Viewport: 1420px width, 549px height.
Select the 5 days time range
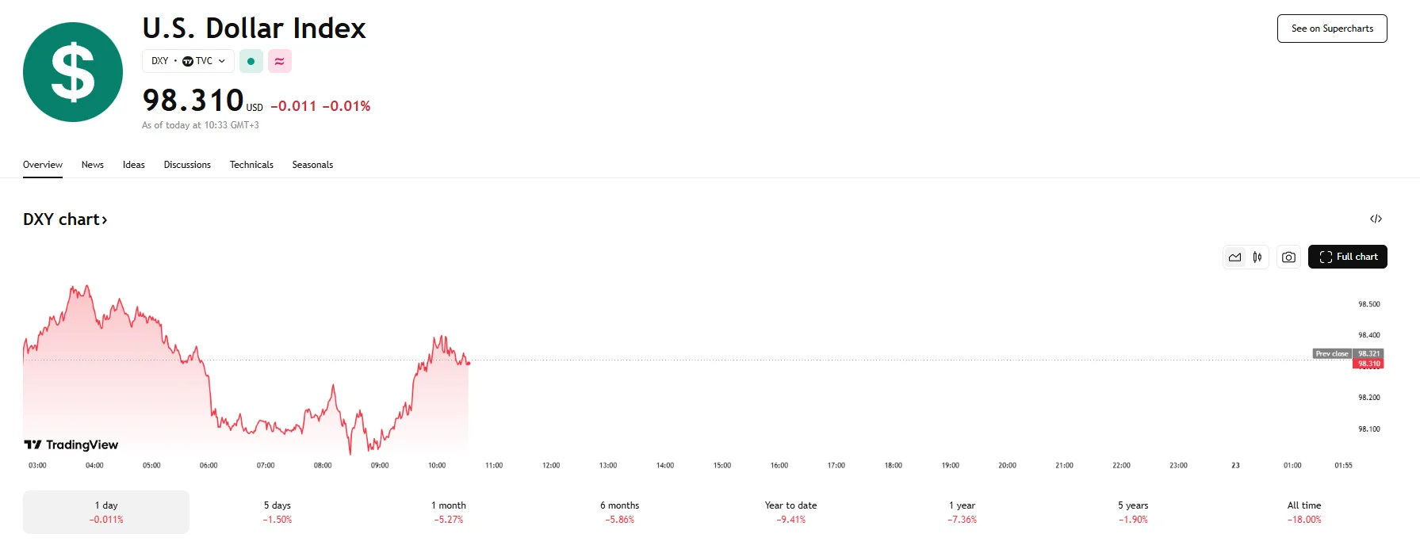277,512
